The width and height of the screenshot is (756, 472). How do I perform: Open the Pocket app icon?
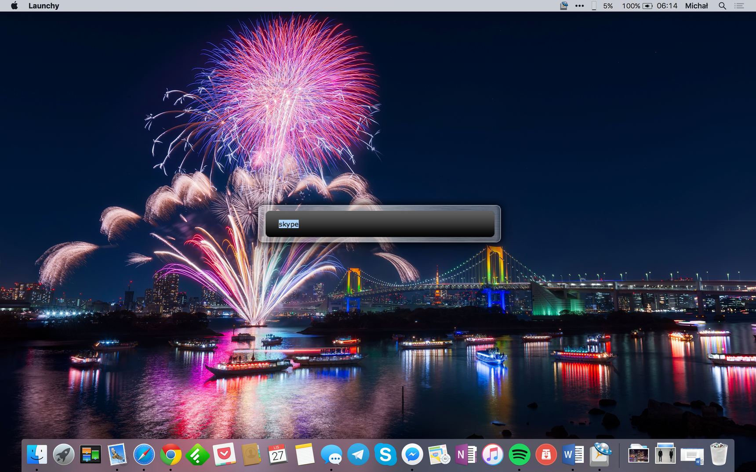coord(224,454)
